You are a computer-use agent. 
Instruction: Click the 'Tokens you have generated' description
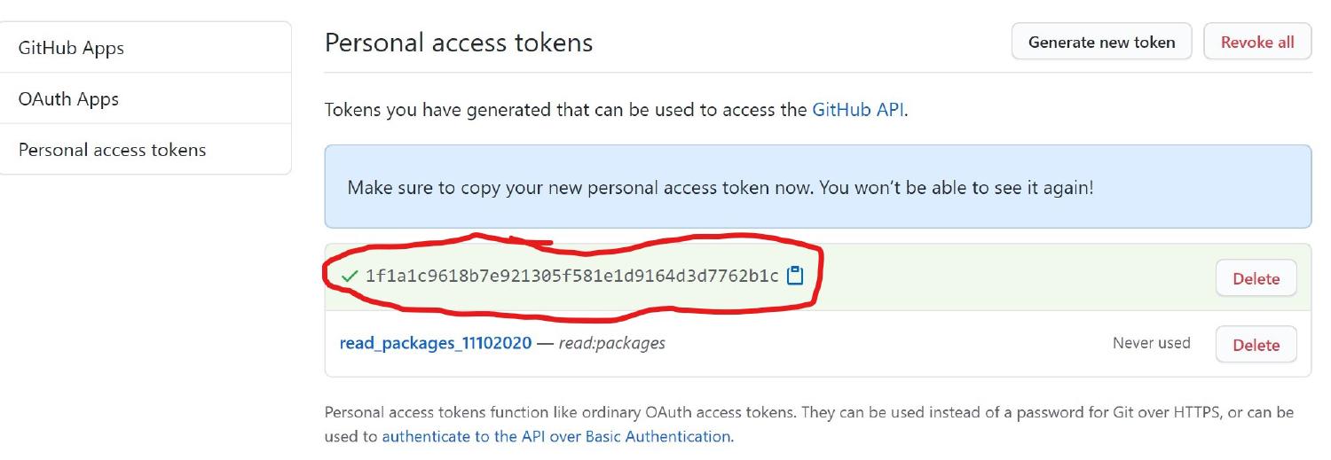pos(566,111)
